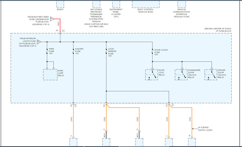The width and height of the screenshot is (242, 147).
Task: Click the C1 connector label beside F3
Action: (x=63, y=30)
